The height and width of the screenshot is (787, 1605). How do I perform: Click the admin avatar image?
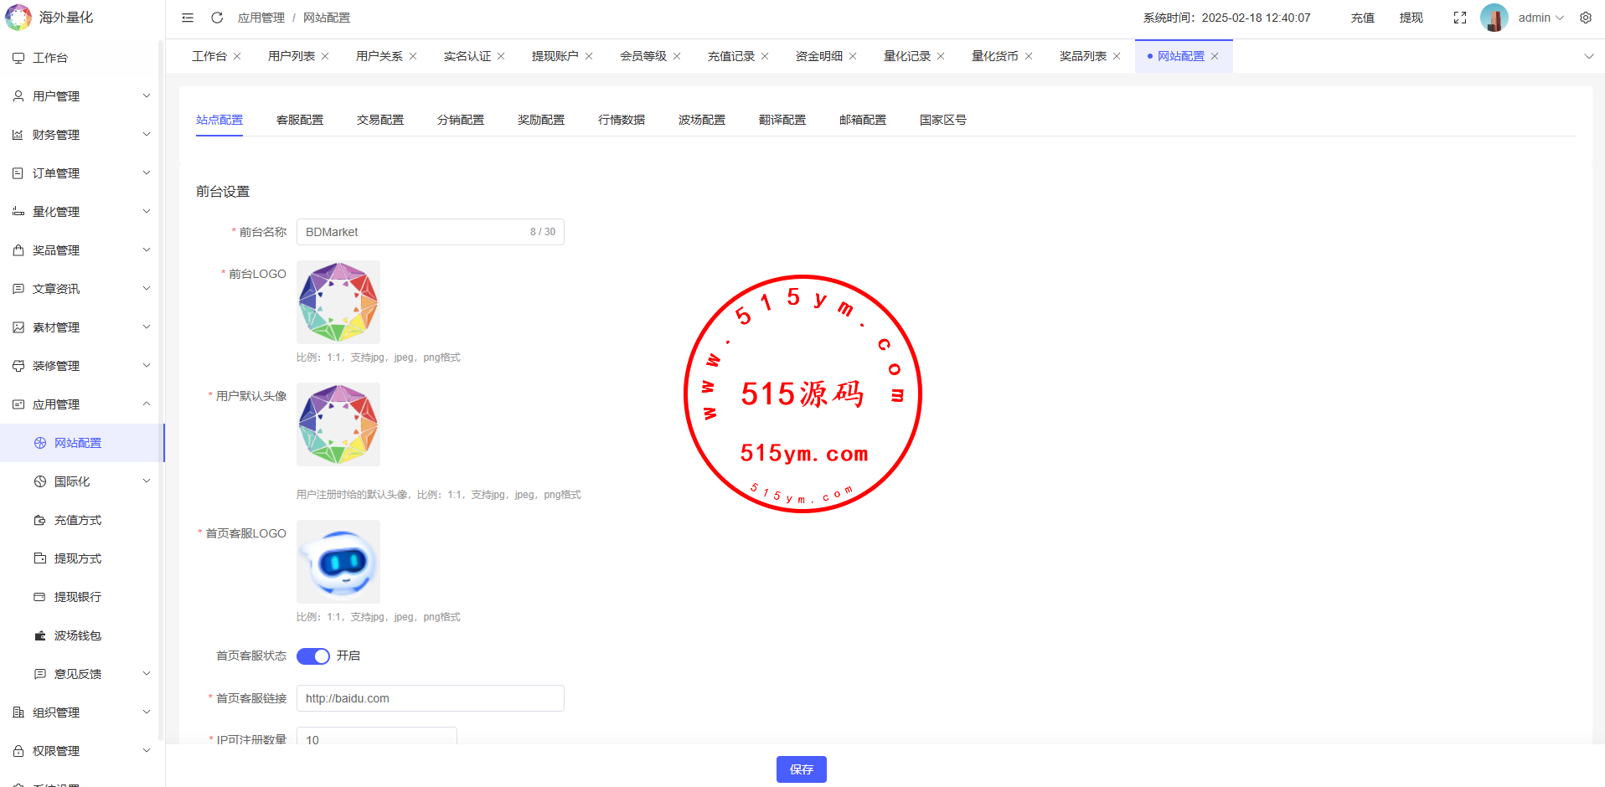[1494, 18]
